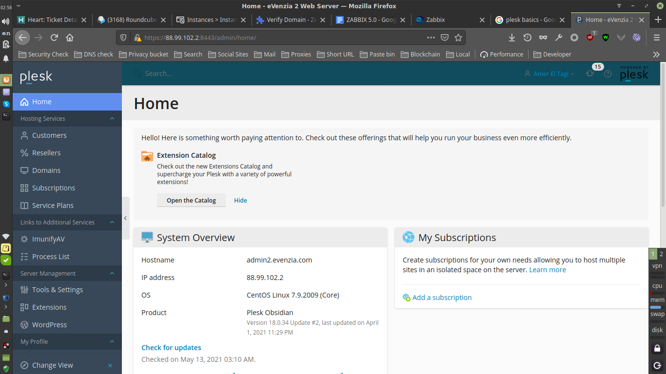This screenshot has height=374, width=666.
Task: Open the Security Check bookmark folder
Action: pos(43,55)
